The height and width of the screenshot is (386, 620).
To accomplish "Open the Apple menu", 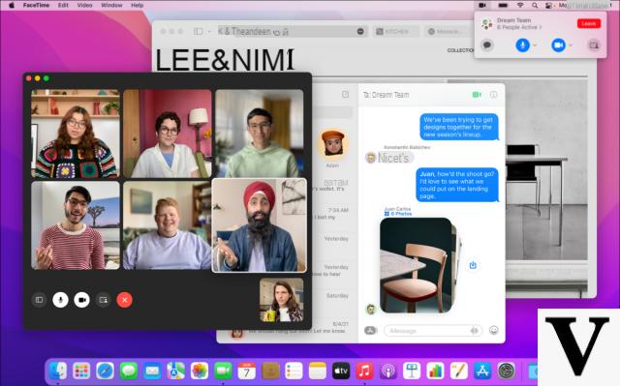I will pos(11,5).
